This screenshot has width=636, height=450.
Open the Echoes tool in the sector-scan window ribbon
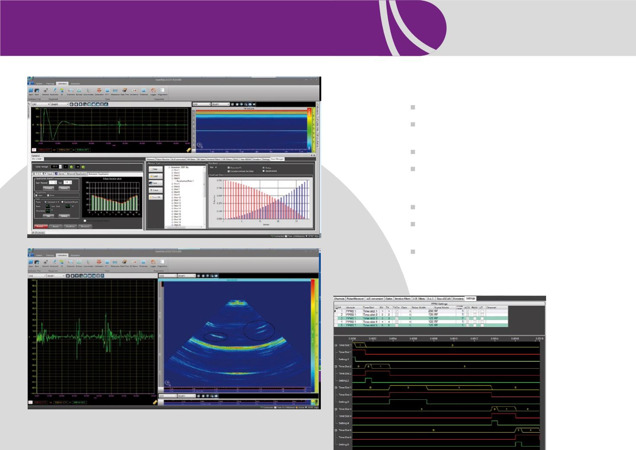coord(79,262)
